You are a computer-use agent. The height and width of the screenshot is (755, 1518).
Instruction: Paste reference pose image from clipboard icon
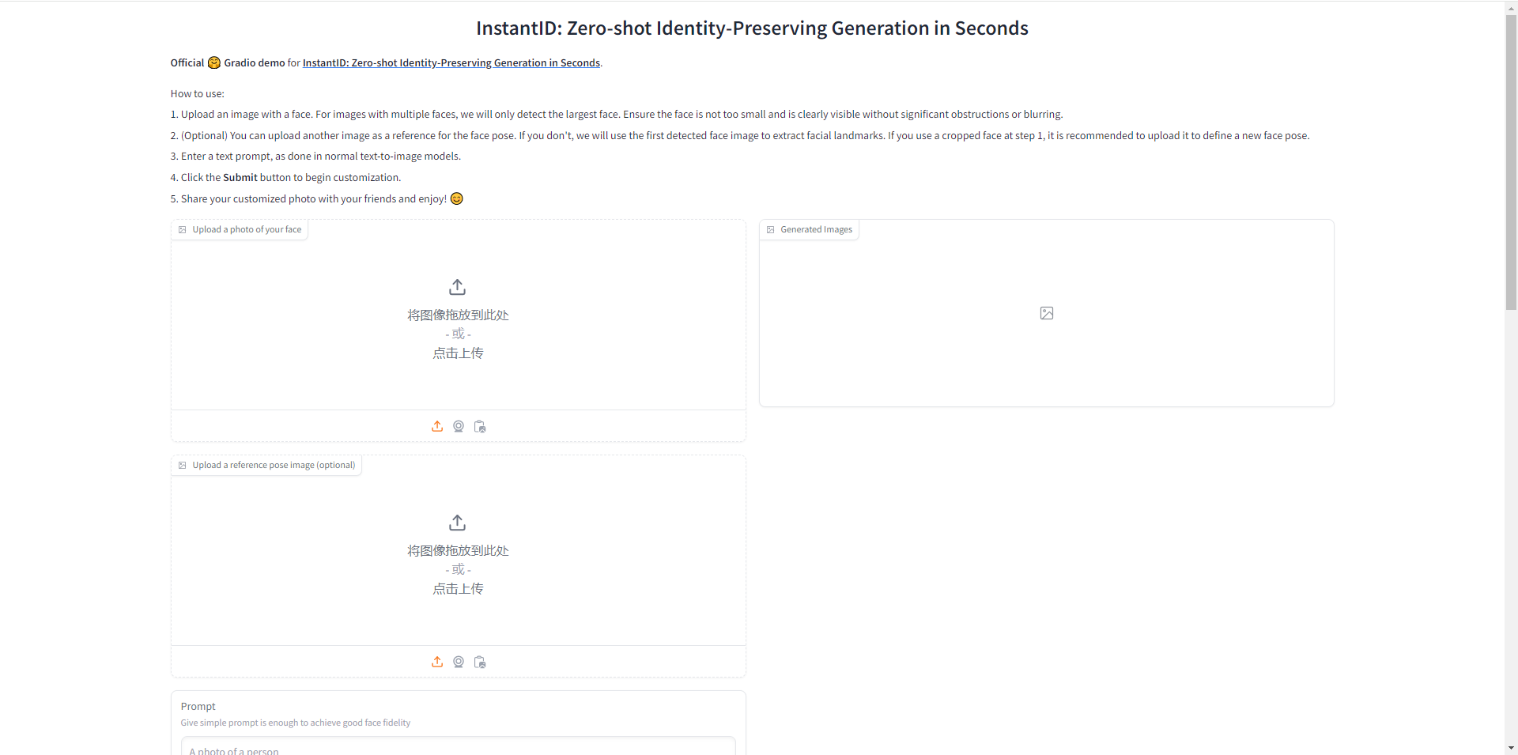(x=480, y=662)
